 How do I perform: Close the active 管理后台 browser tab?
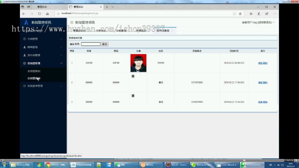101,7
